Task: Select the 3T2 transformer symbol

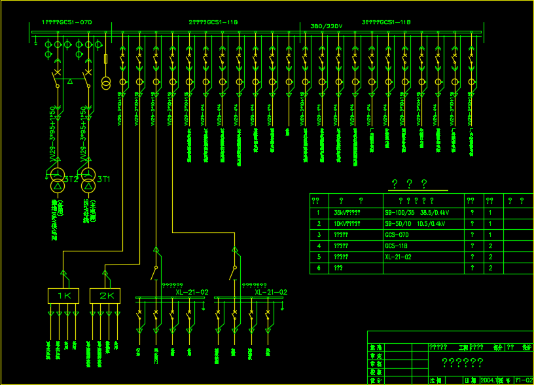Action: 58,183
